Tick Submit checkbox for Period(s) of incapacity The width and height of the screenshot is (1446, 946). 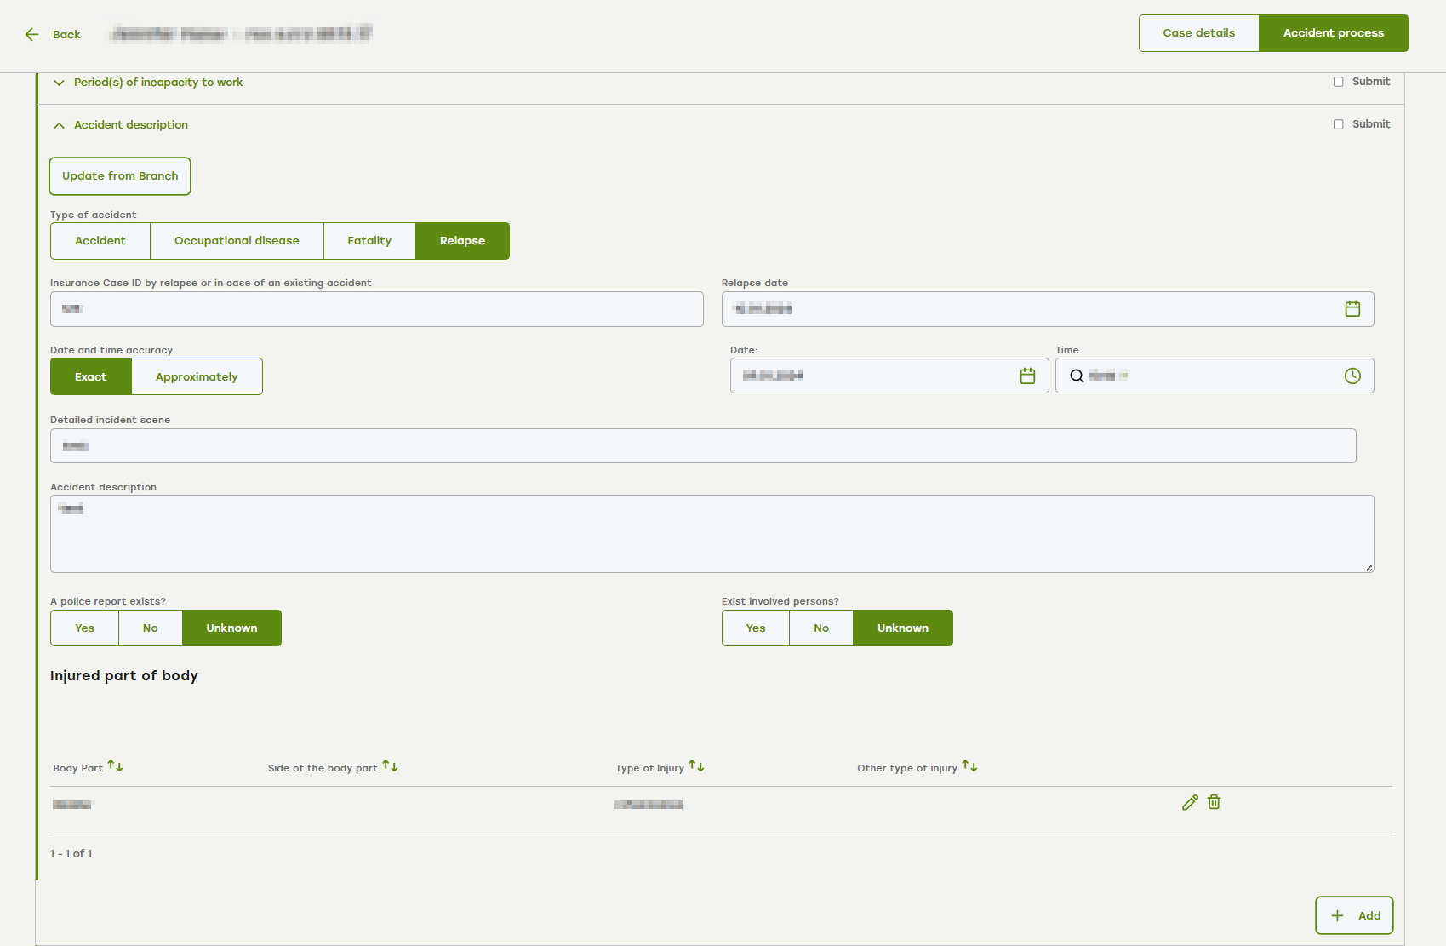1339,82
